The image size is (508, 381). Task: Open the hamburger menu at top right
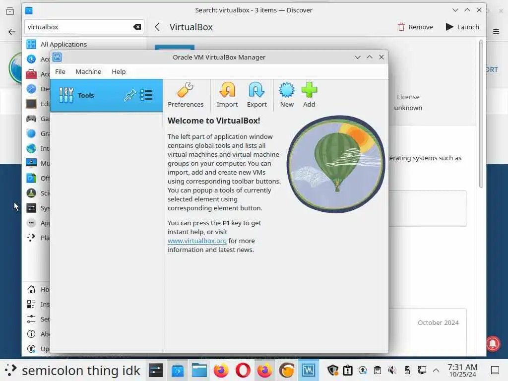496,31
